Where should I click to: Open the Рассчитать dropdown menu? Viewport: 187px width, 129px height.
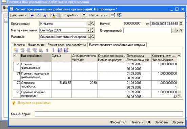(x=98, y=15)
